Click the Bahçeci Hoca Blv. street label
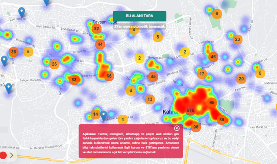The width and height of the screenshot is (277, 164). click(x=31, y=80)
